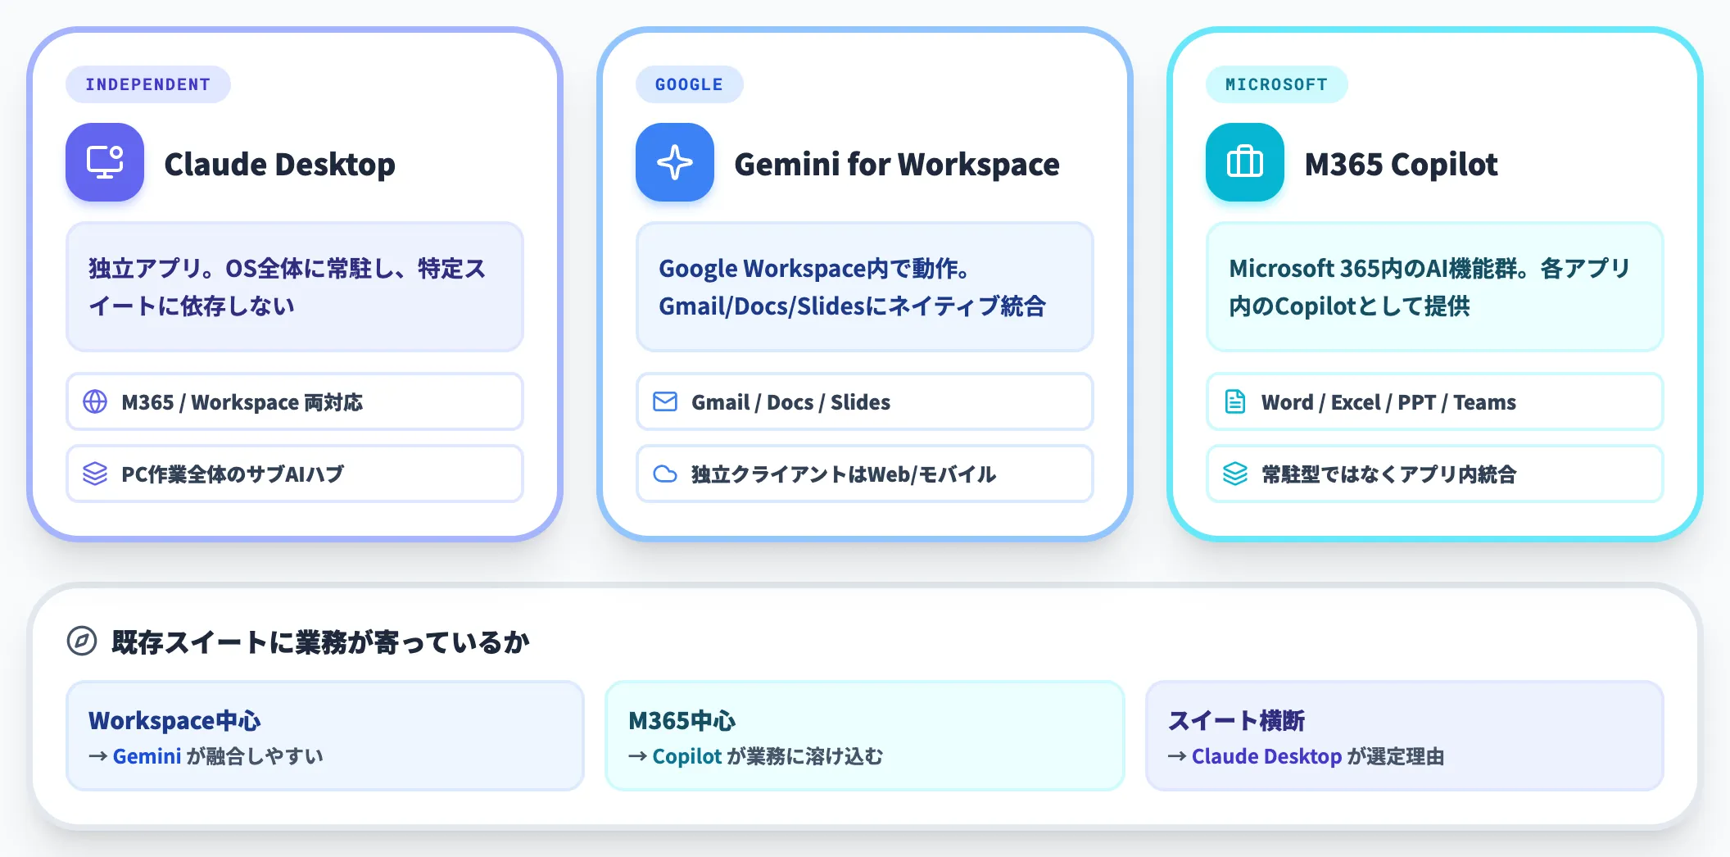Viewport: 1730px width, 857px height.
Task: Click the 常駐型ではなくアプリ内統合 label
Action: [x=1388, y=474]
